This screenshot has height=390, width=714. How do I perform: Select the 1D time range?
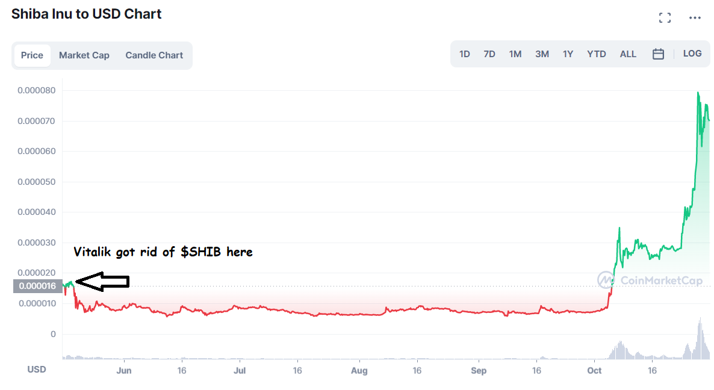pos(465,54)
